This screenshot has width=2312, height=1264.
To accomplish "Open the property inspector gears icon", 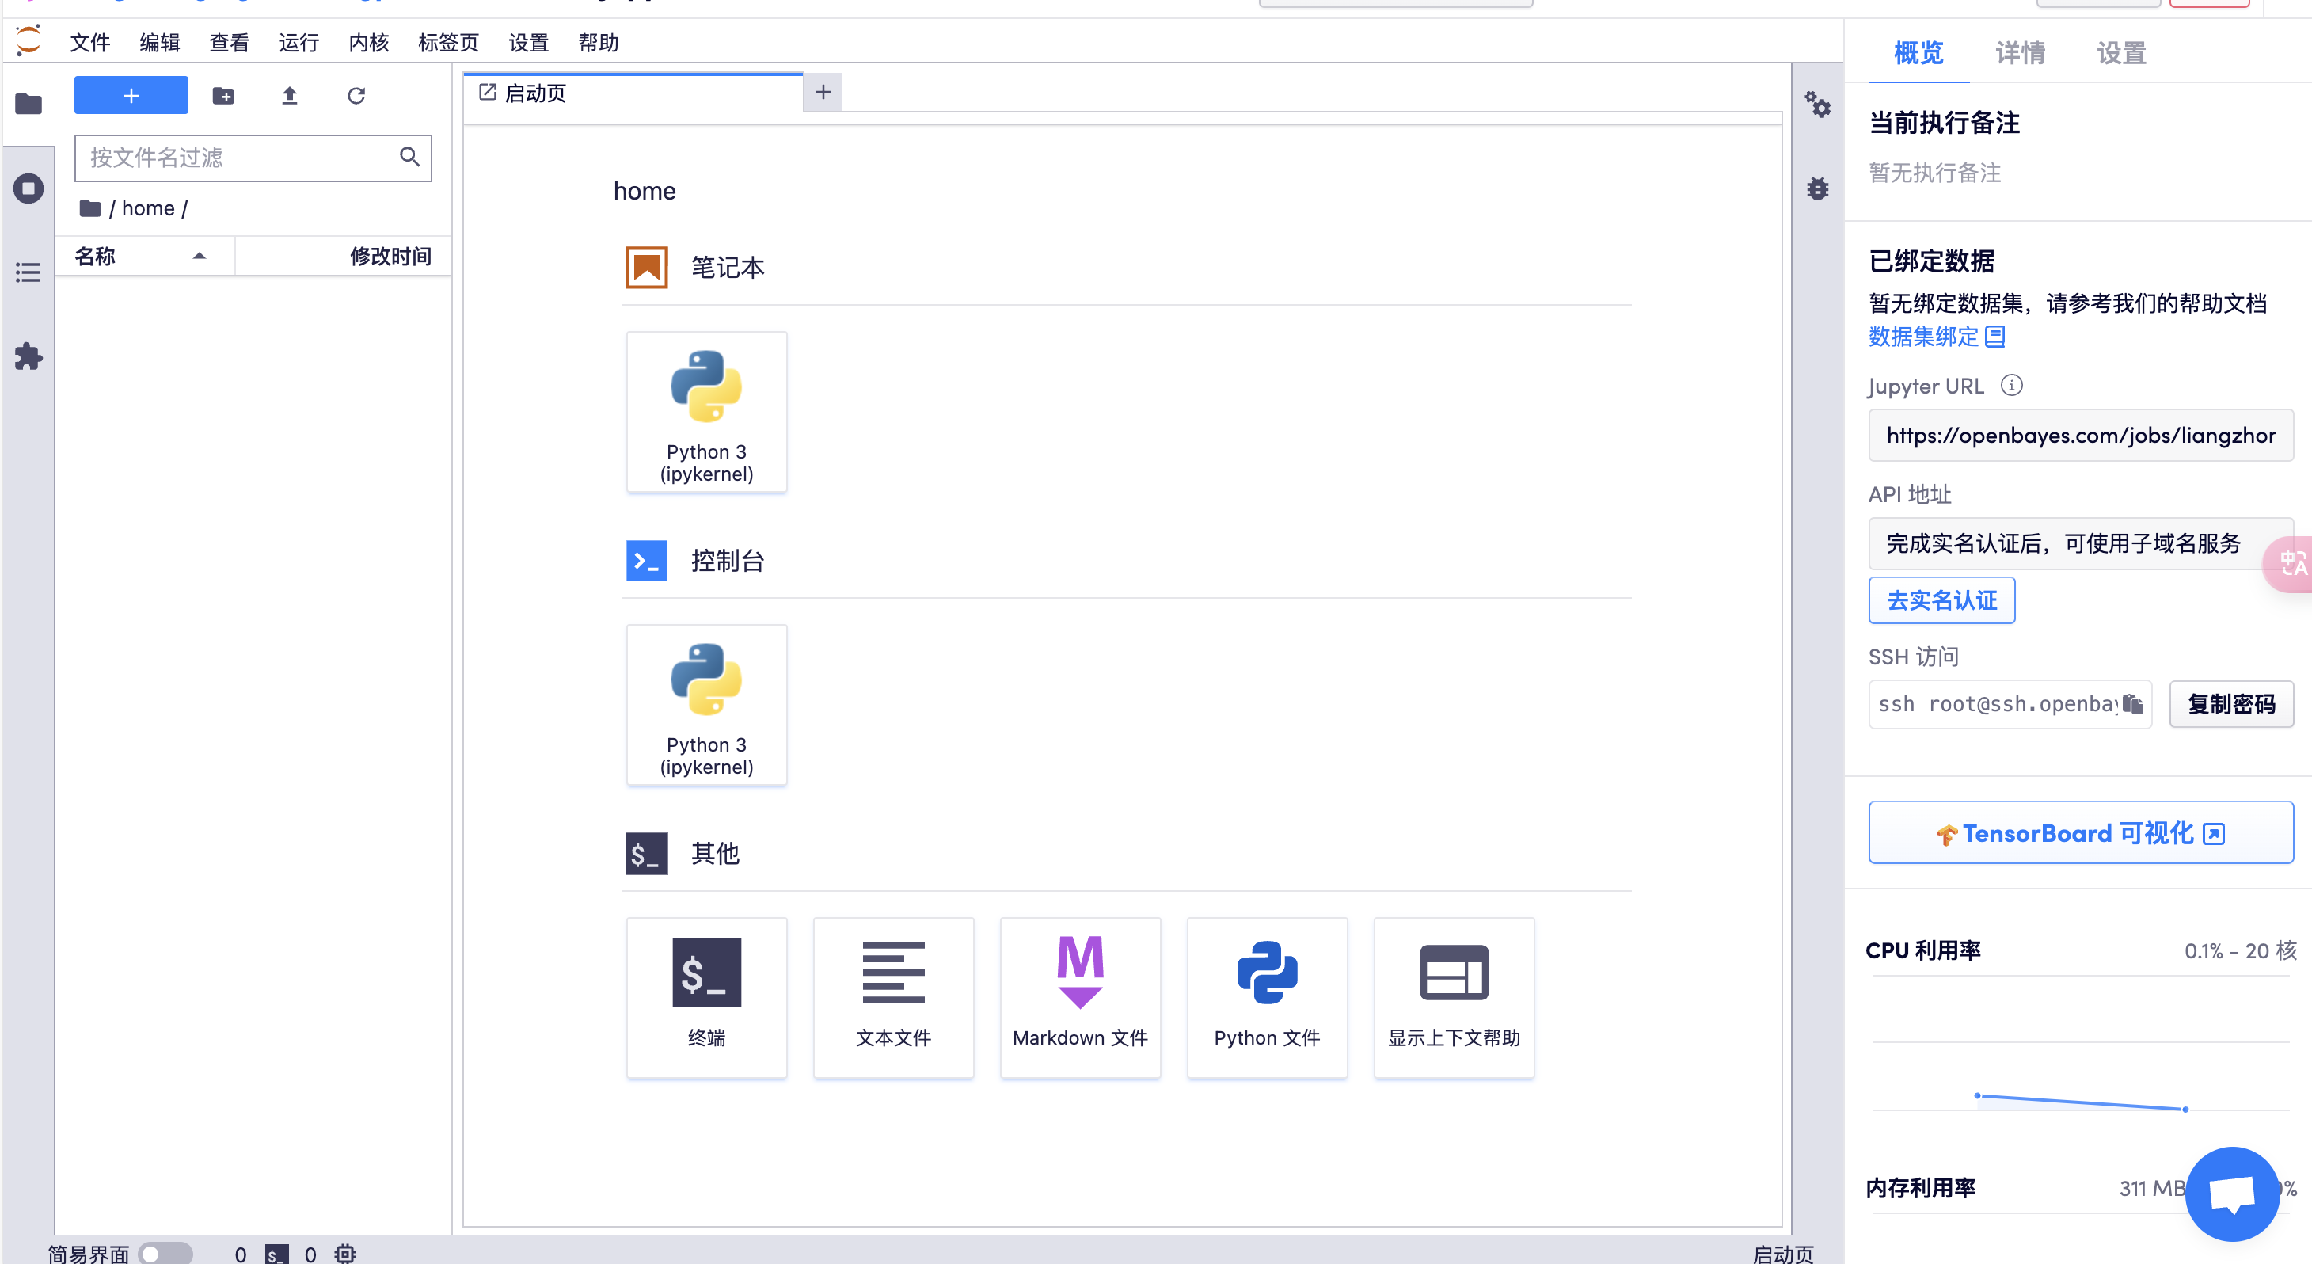I will [x=1817, y=105].
